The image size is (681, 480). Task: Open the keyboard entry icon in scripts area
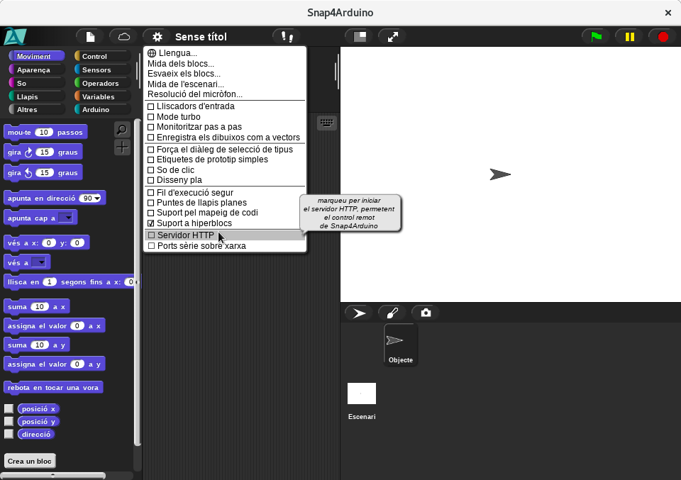pyautogui.click(x=326, y=123)
